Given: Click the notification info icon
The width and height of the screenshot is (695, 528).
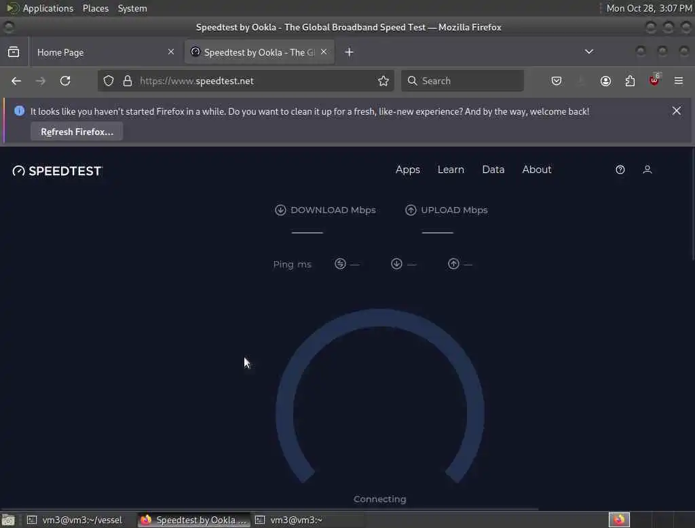Looking at the screenshot, I should coord(20,111).
